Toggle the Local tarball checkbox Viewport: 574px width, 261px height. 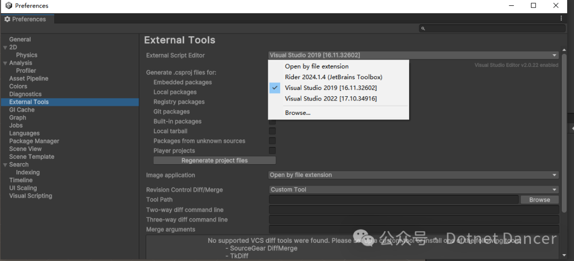(x=272, y=131)
